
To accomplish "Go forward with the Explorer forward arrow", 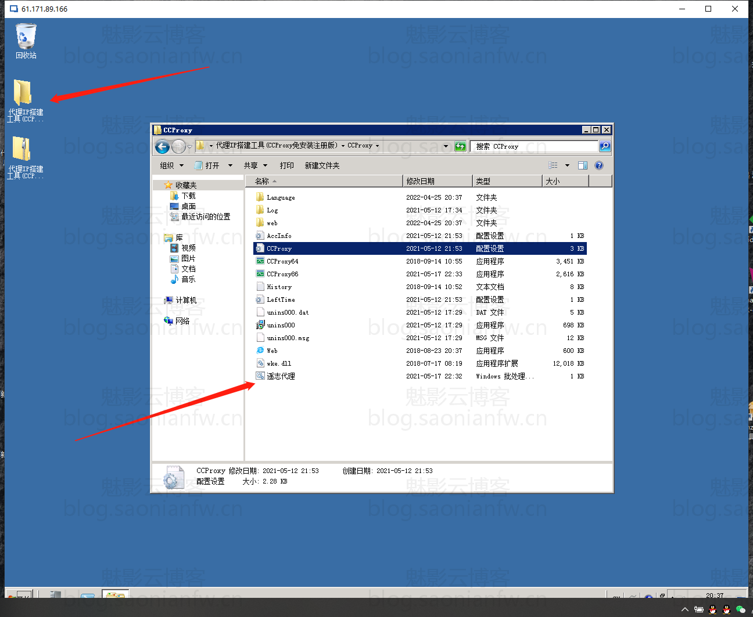I will pos(179,146).
